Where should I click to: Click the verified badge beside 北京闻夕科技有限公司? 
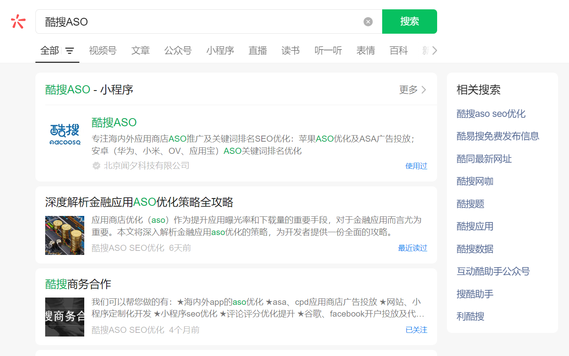coord(96,166)
